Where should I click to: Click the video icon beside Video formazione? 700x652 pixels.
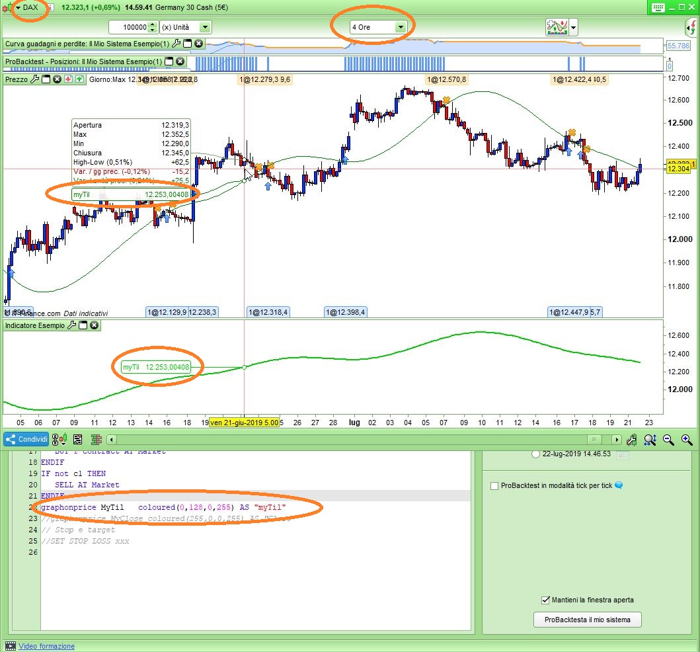coord(10,646)
